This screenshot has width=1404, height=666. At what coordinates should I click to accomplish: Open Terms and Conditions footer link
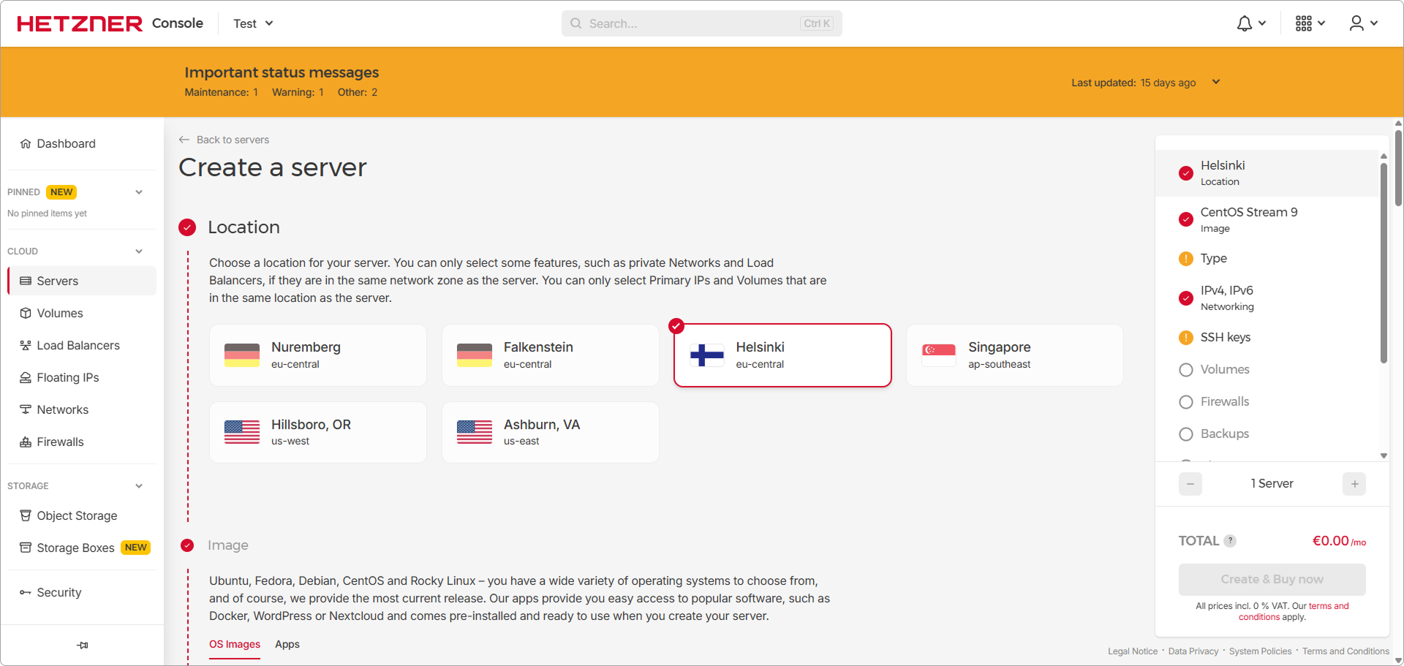tap(1345, 651)
